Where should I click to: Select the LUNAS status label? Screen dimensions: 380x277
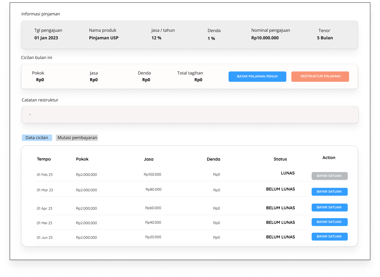pos(287,173)
